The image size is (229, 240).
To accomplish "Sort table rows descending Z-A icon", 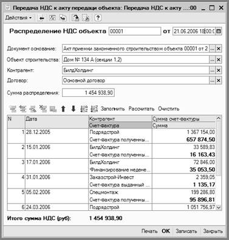I will pos(94,109).
